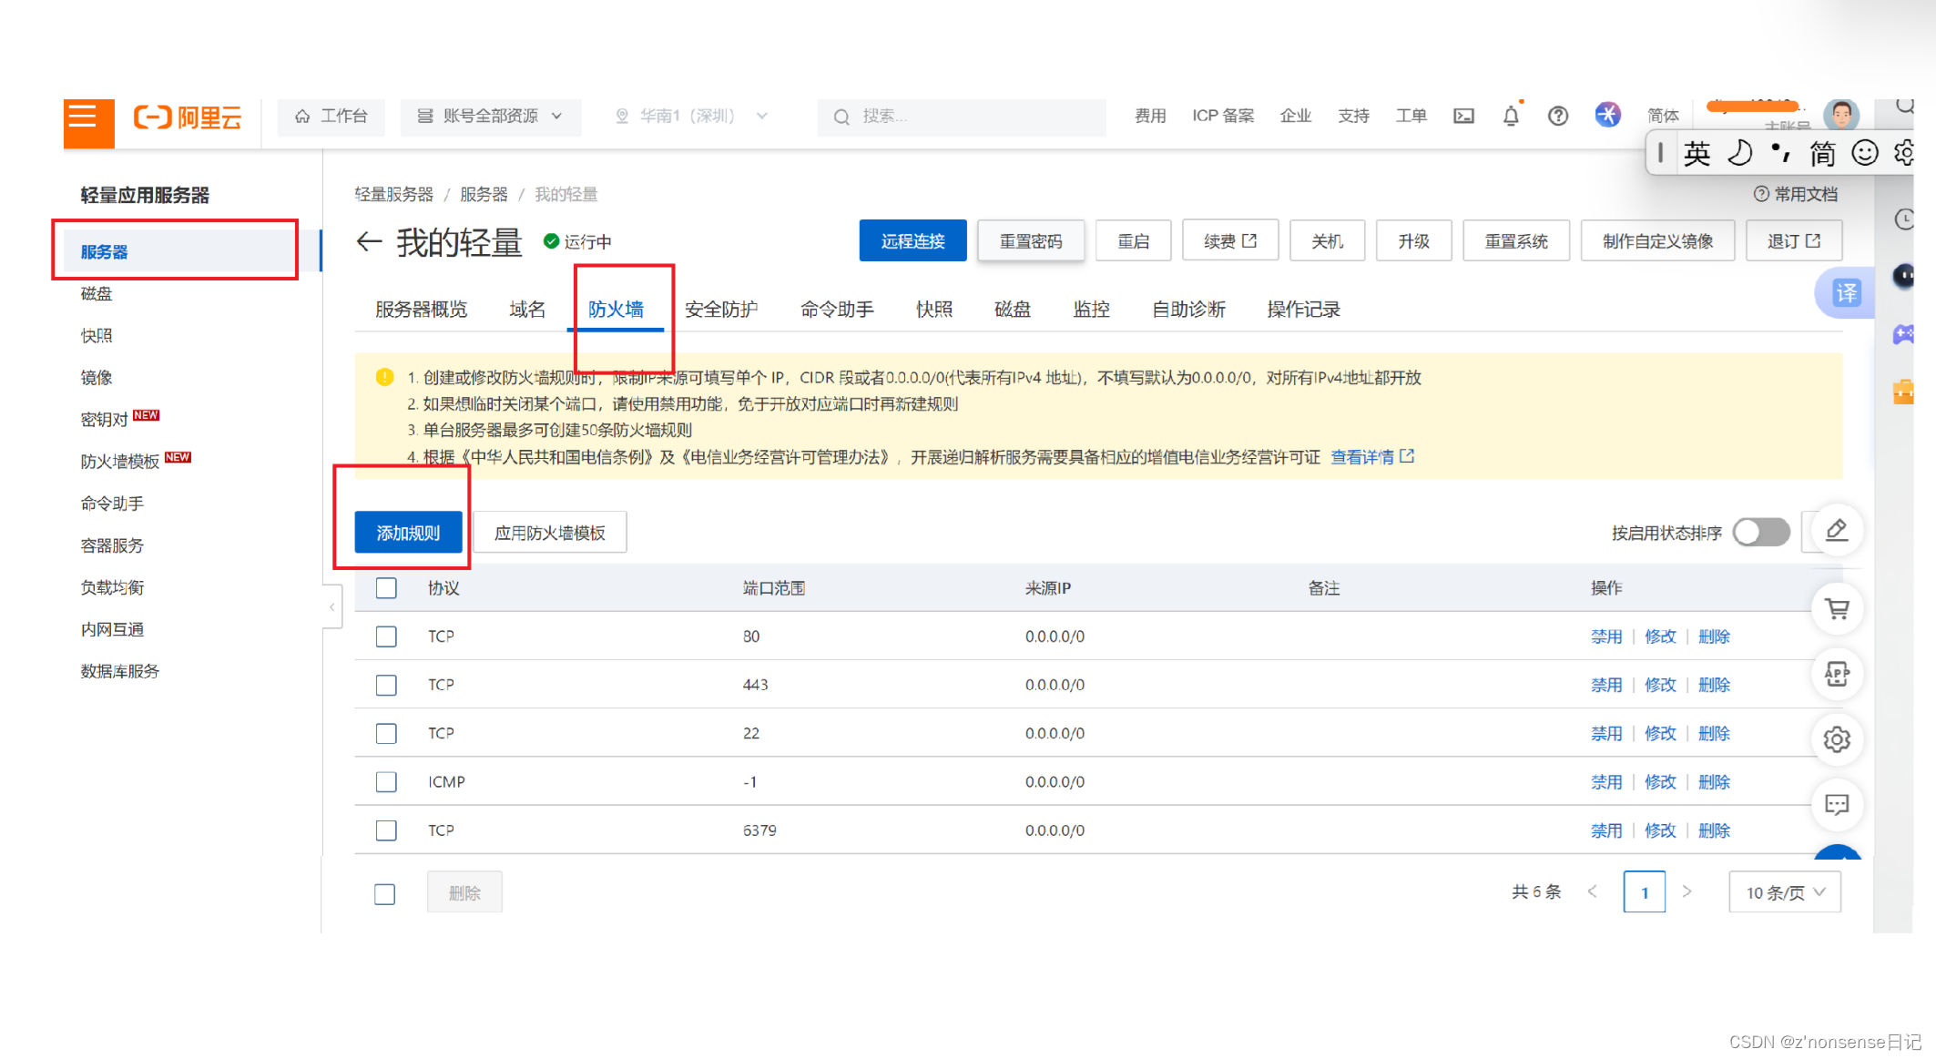Open the 华南1 (深圳) region selector
The height and width of the screenshot is (1059, 1936).
click(x=691, y=117)
